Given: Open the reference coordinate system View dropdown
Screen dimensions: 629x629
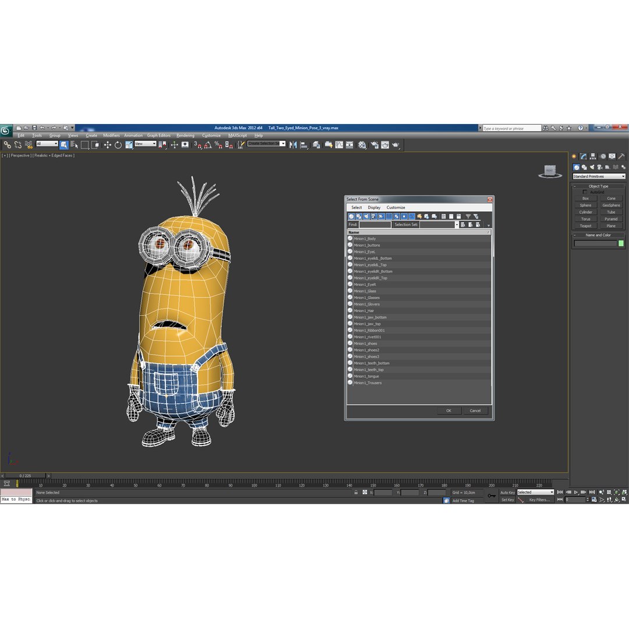Looking at the screenshot, I should tap(145, 144).
